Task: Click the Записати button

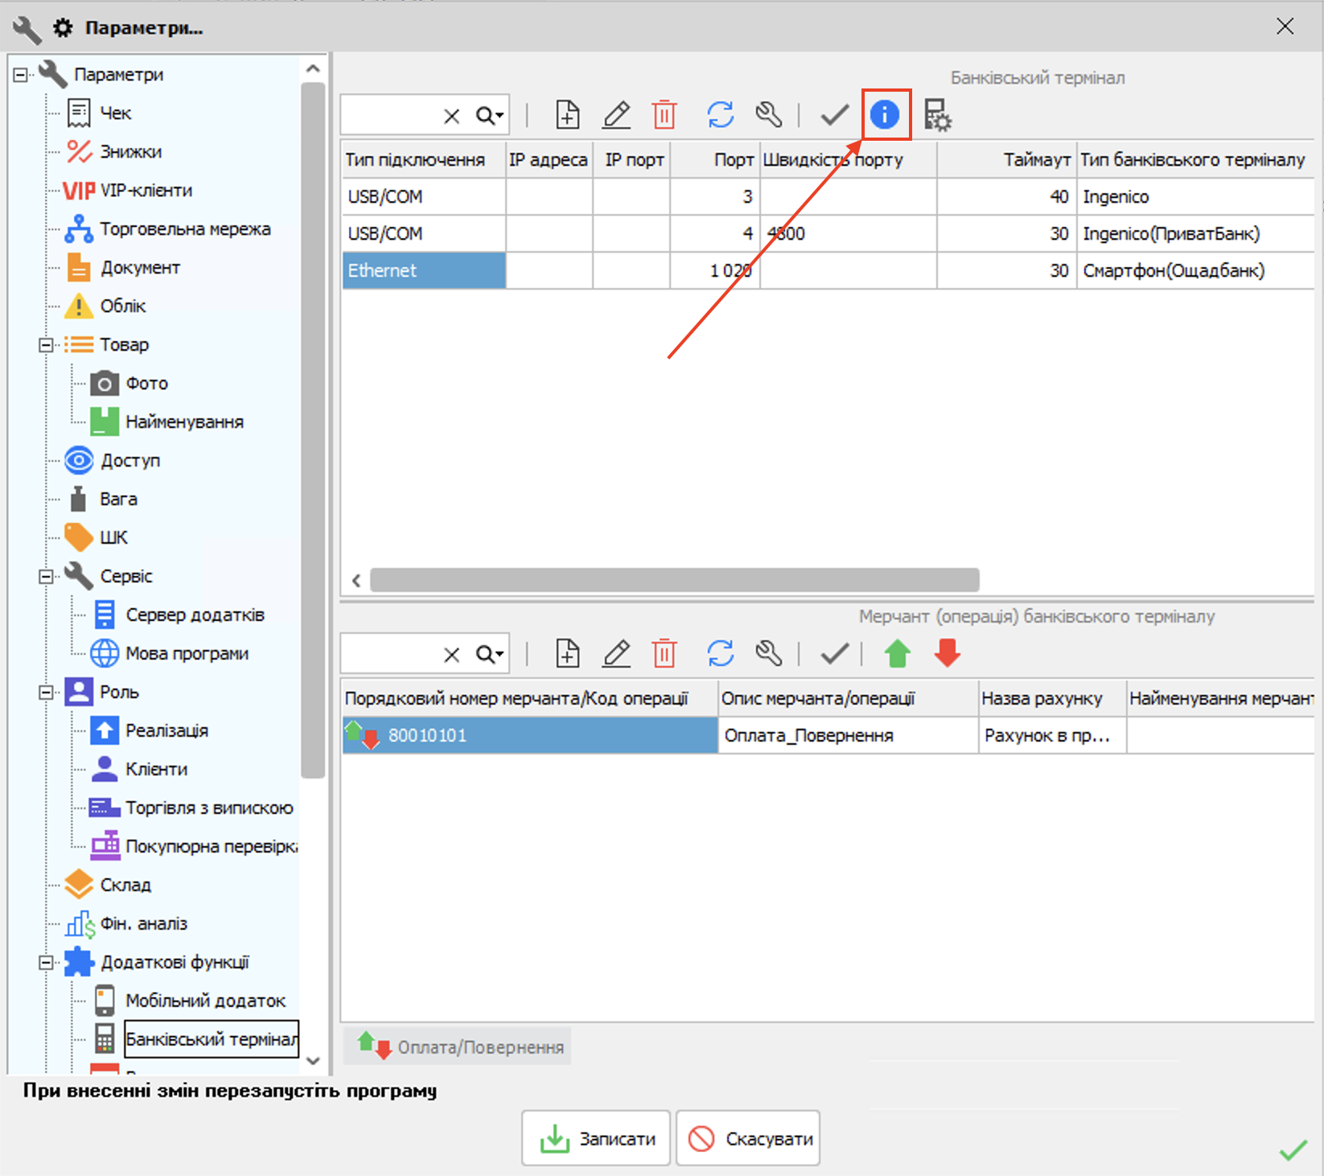Action: pyautogui.click(x=595, y=1138)
